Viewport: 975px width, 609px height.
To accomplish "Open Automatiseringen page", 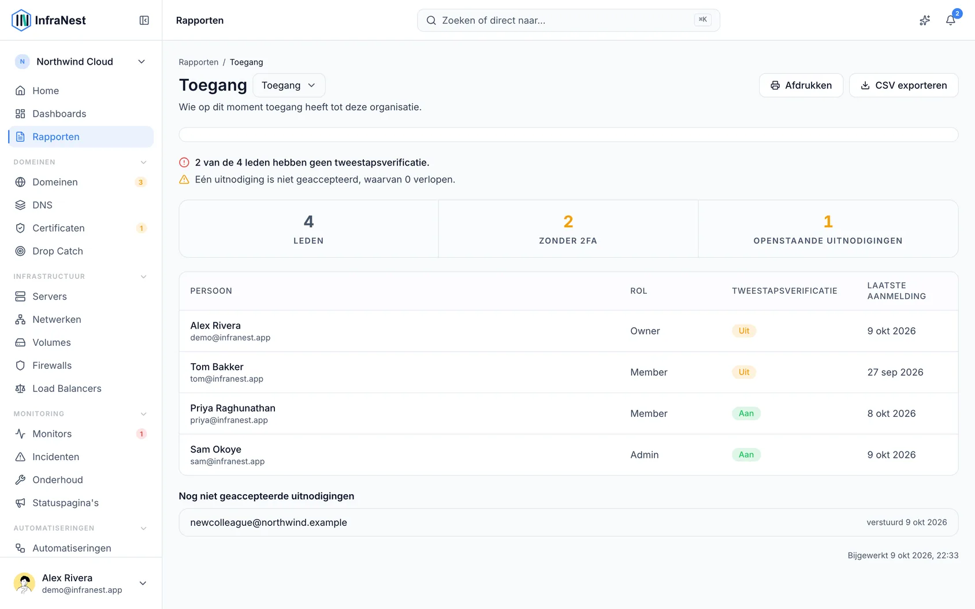I will [81, 548].
